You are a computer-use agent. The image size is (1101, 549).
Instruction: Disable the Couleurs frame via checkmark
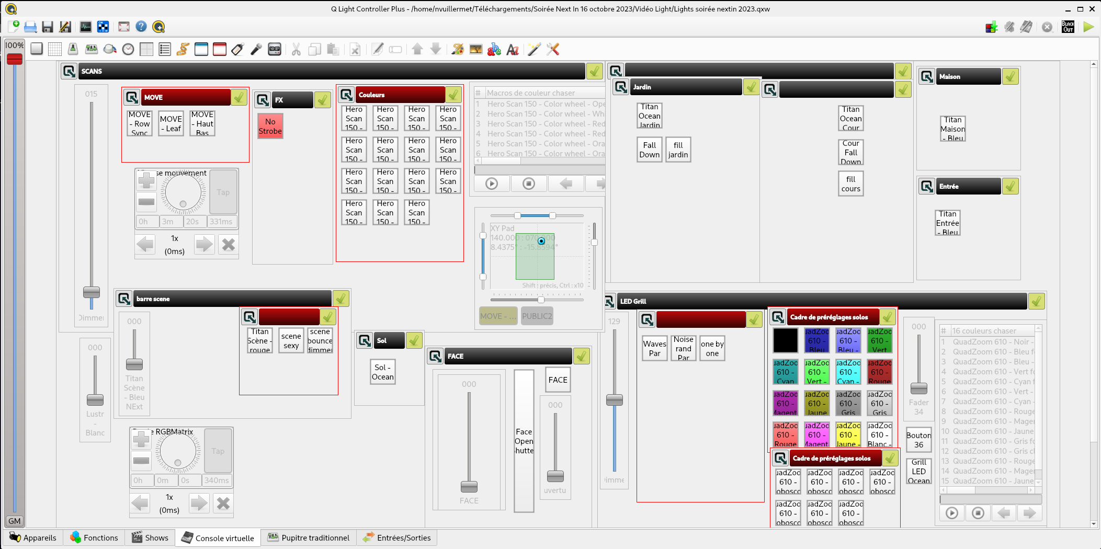pos(453,95)
